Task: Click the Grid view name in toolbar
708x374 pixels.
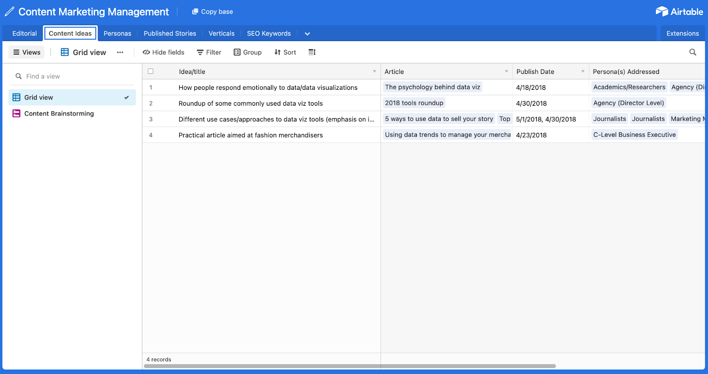Action: pos(89,52)
